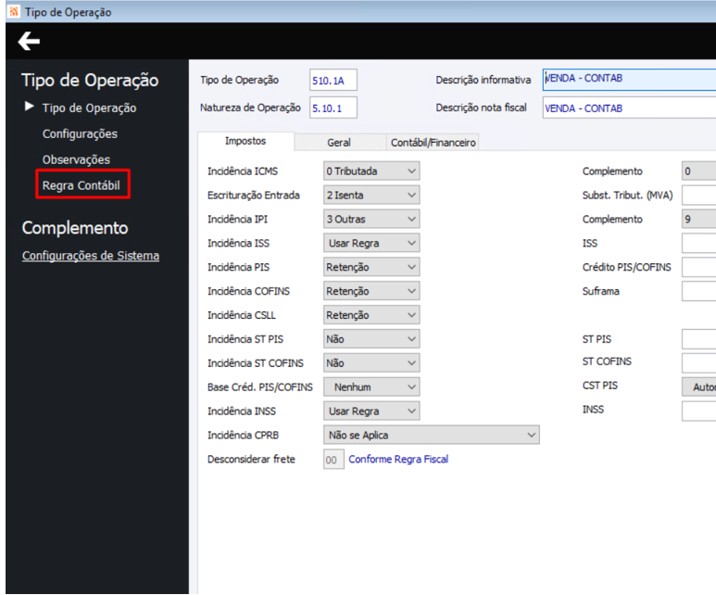716x595 pixels.
Task: Open the Incidência CSLL dropdown
Action: point(371,315)
